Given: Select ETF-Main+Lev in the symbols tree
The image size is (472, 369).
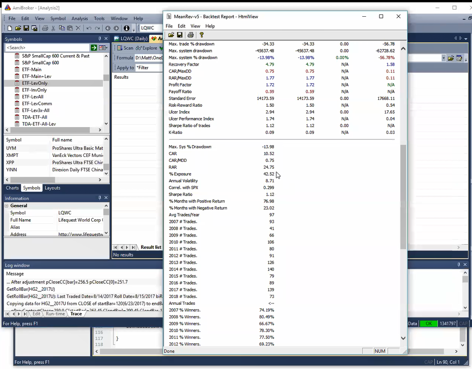Looking at the screenshot, I should click(37, 76).
